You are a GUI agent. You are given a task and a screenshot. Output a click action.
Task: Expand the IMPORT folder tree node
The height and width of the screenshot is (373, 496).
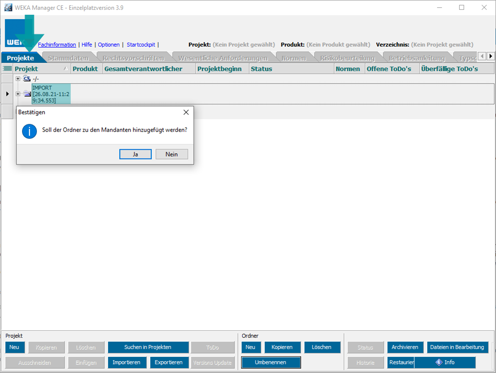(x=18, y=94)
